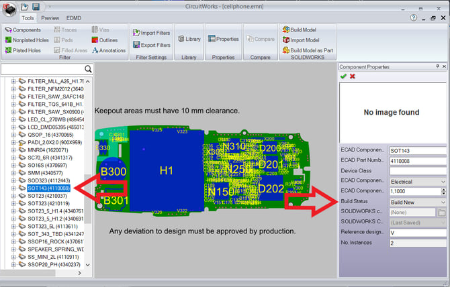
Task: Click the component search input field
Action: point(43,69)
